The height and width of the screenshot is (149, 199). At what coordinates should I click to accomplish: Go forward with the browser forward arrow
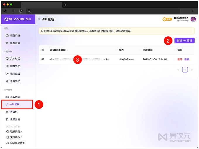click(13, 11)
